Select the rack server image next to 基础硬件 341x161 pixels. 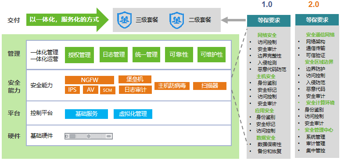[x=89, y=136]
